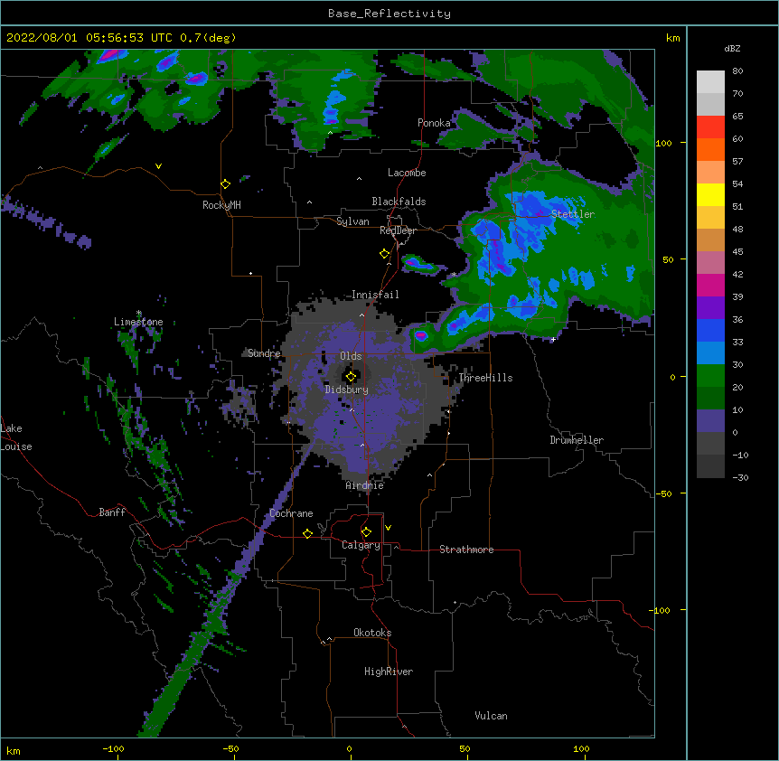Select the orange 60–57 dBZ legend swatch
Screen dimensions: 779x761
pyautogui.click(x=710, y=149)
